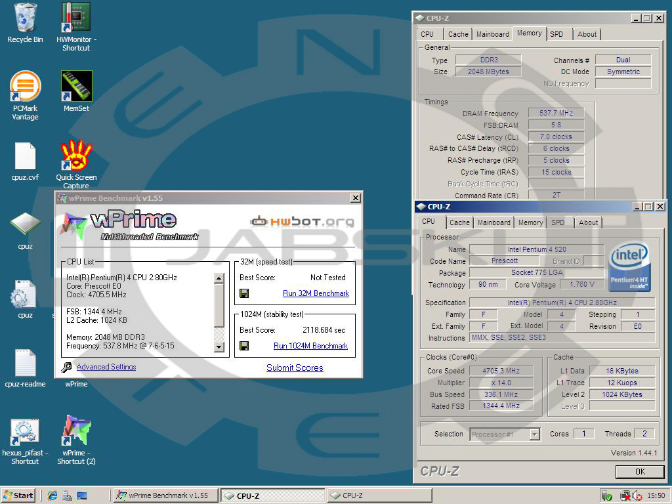Click the Show Desktop quick launch icon
672x504 pixels.
pyautogui.click(x=81, y=495)
